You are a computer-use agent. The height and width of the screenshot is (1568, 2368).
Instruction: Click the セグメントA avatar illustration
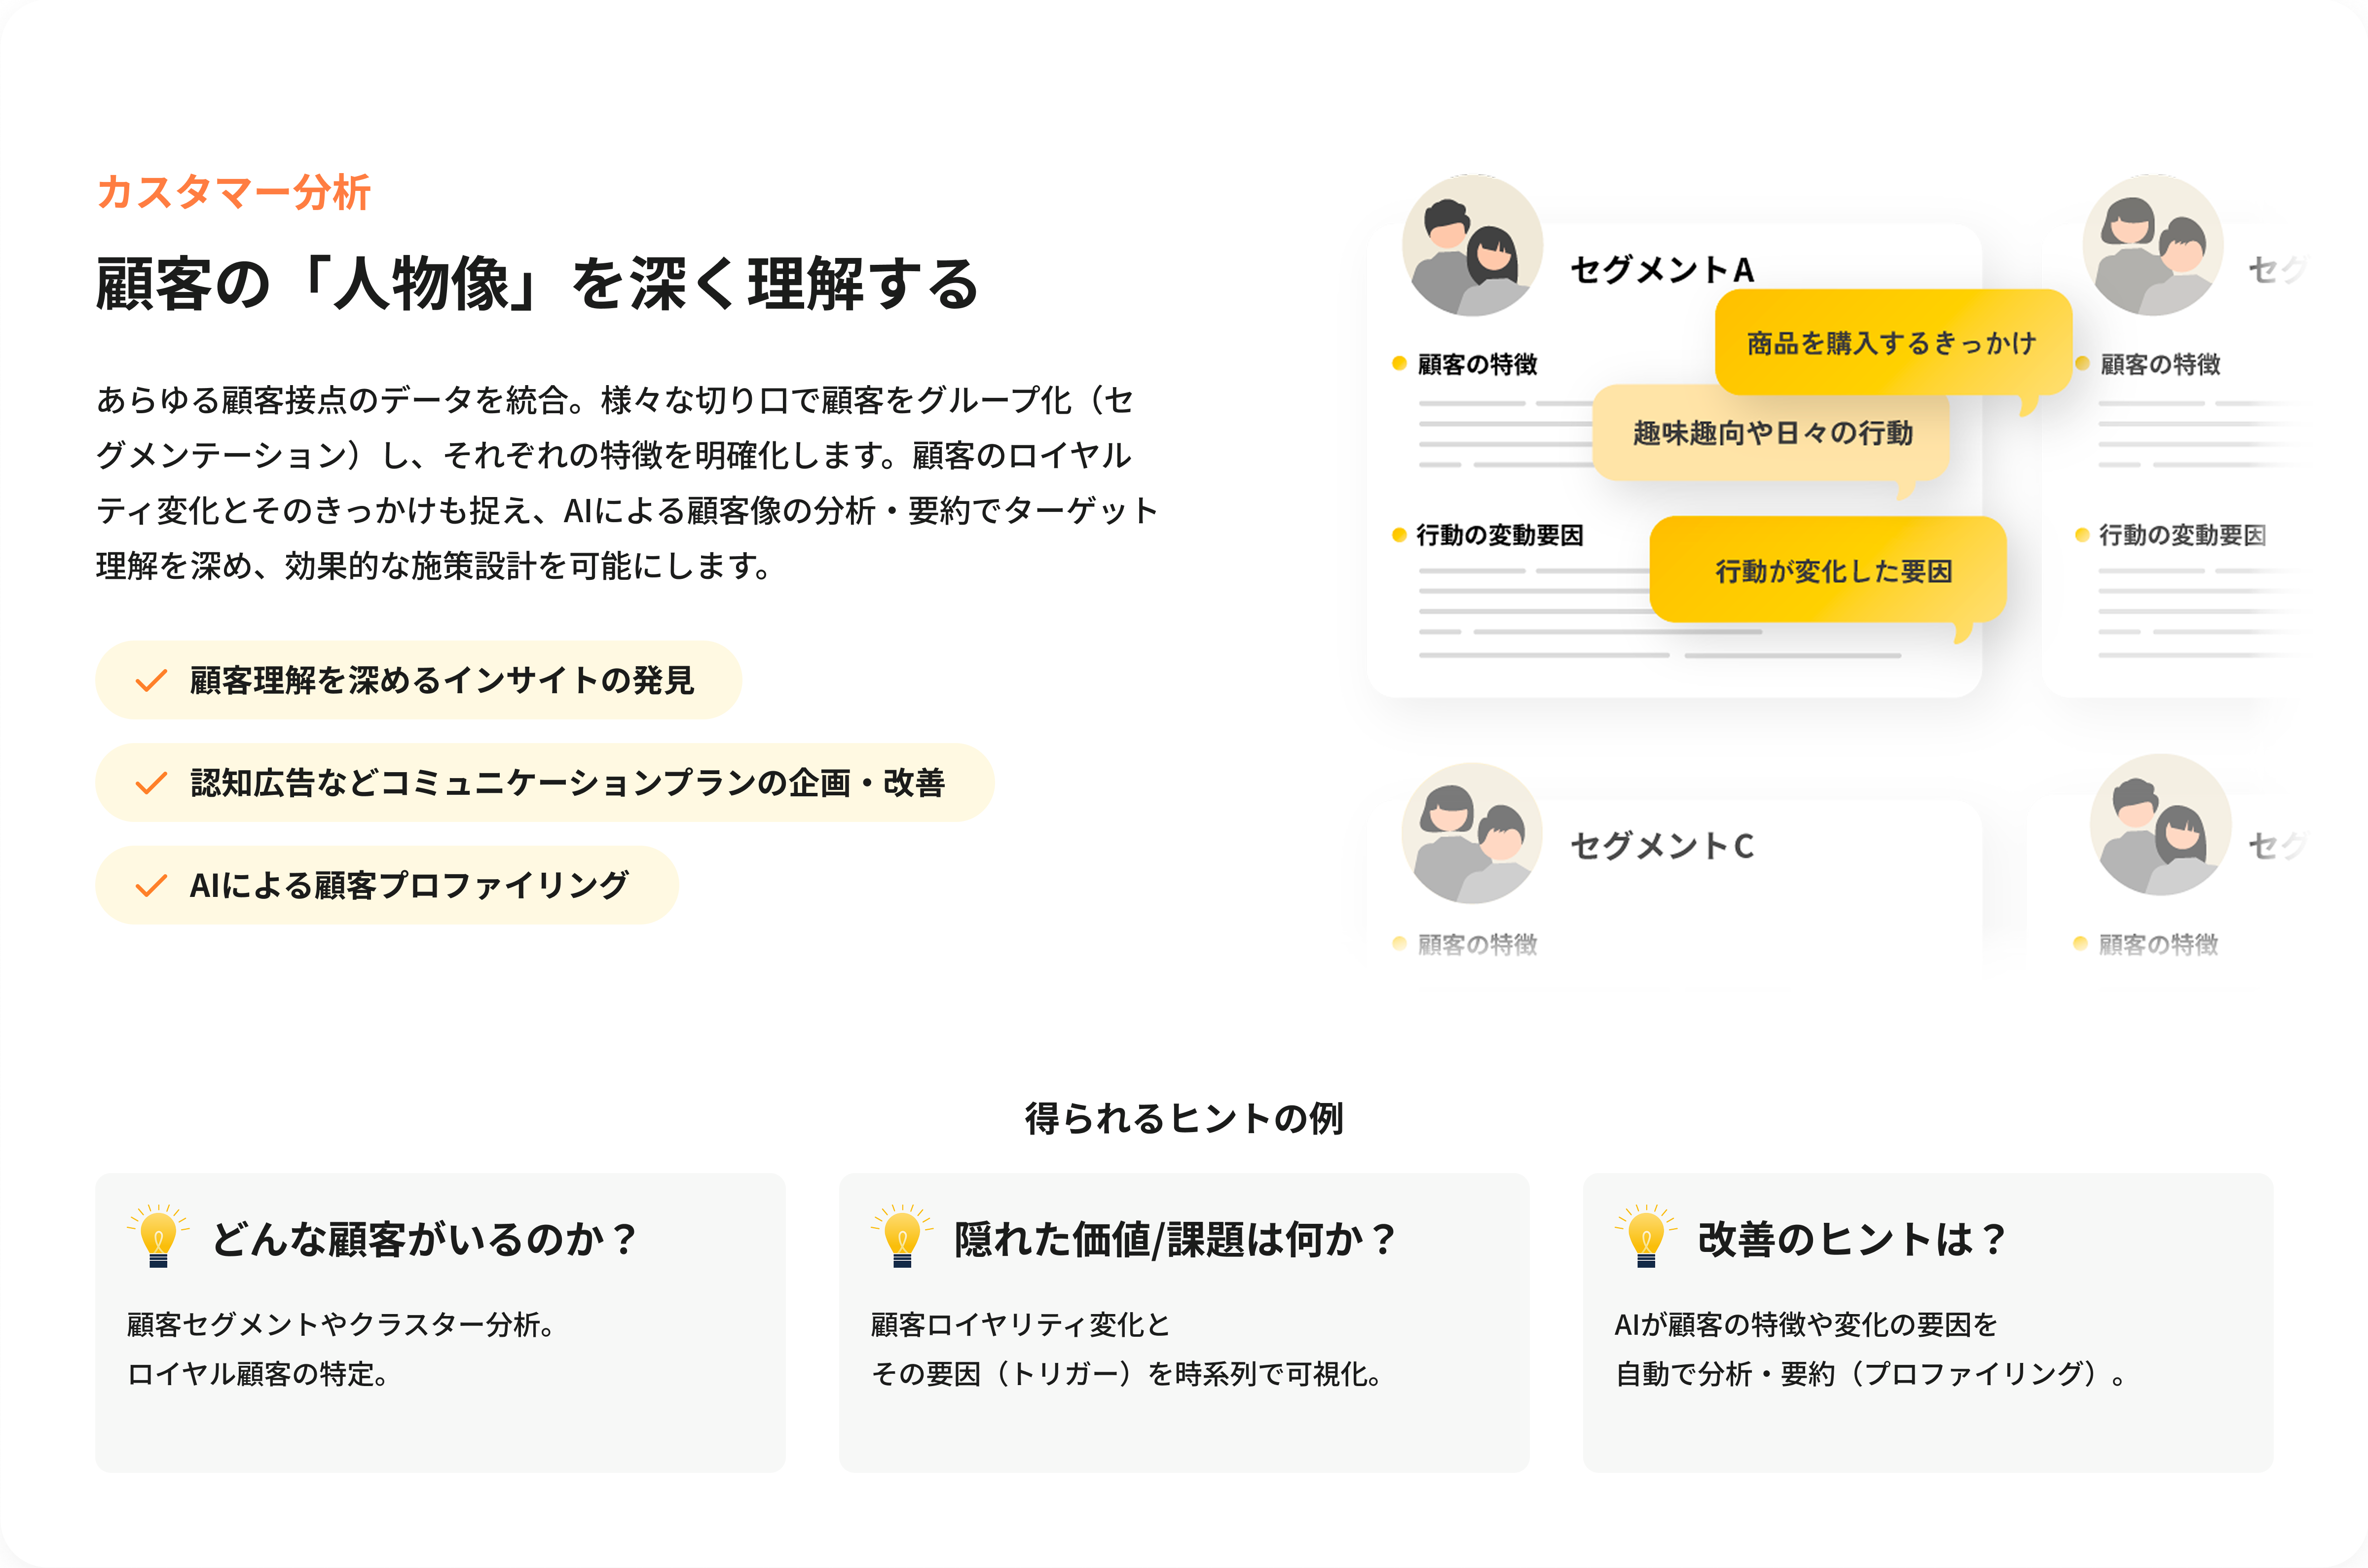click(1472, 245)
